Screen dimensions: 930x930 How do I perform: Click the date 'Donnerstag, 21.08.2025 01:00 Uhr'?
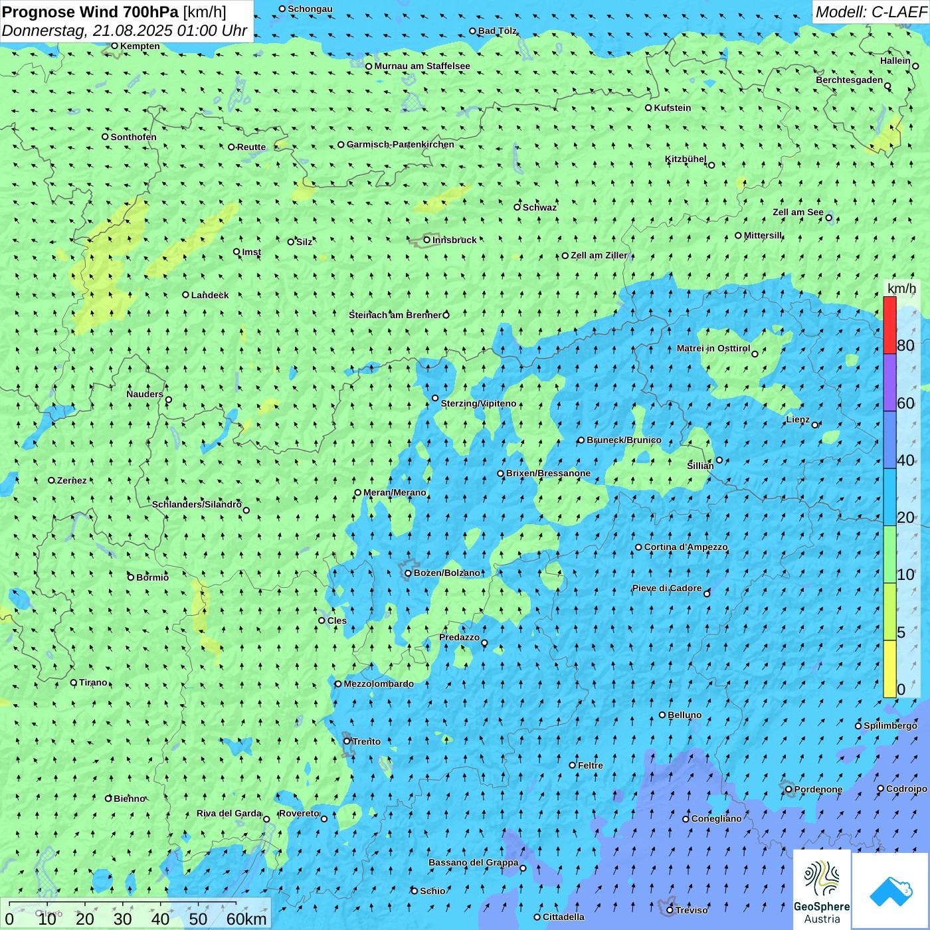click(124, 31)
